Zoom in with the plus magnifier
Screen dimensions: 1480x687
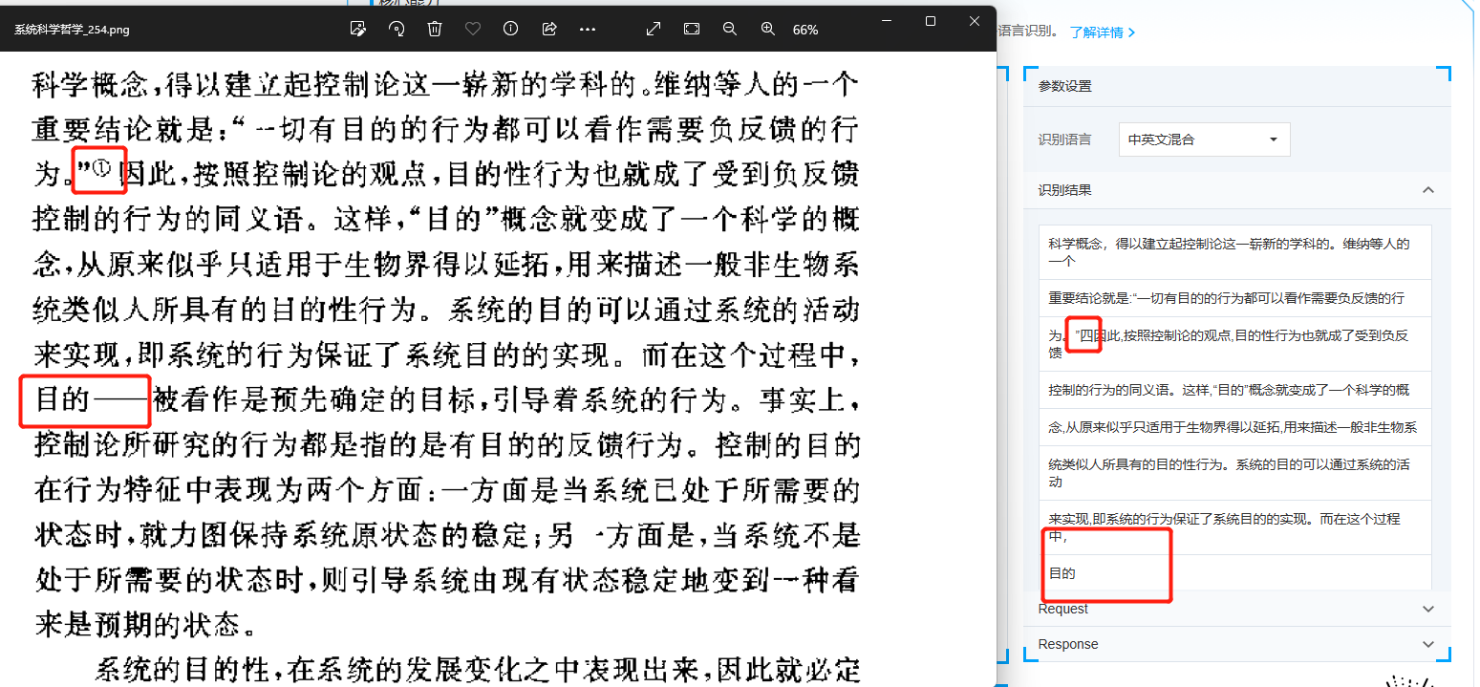(x=767, y=30)
